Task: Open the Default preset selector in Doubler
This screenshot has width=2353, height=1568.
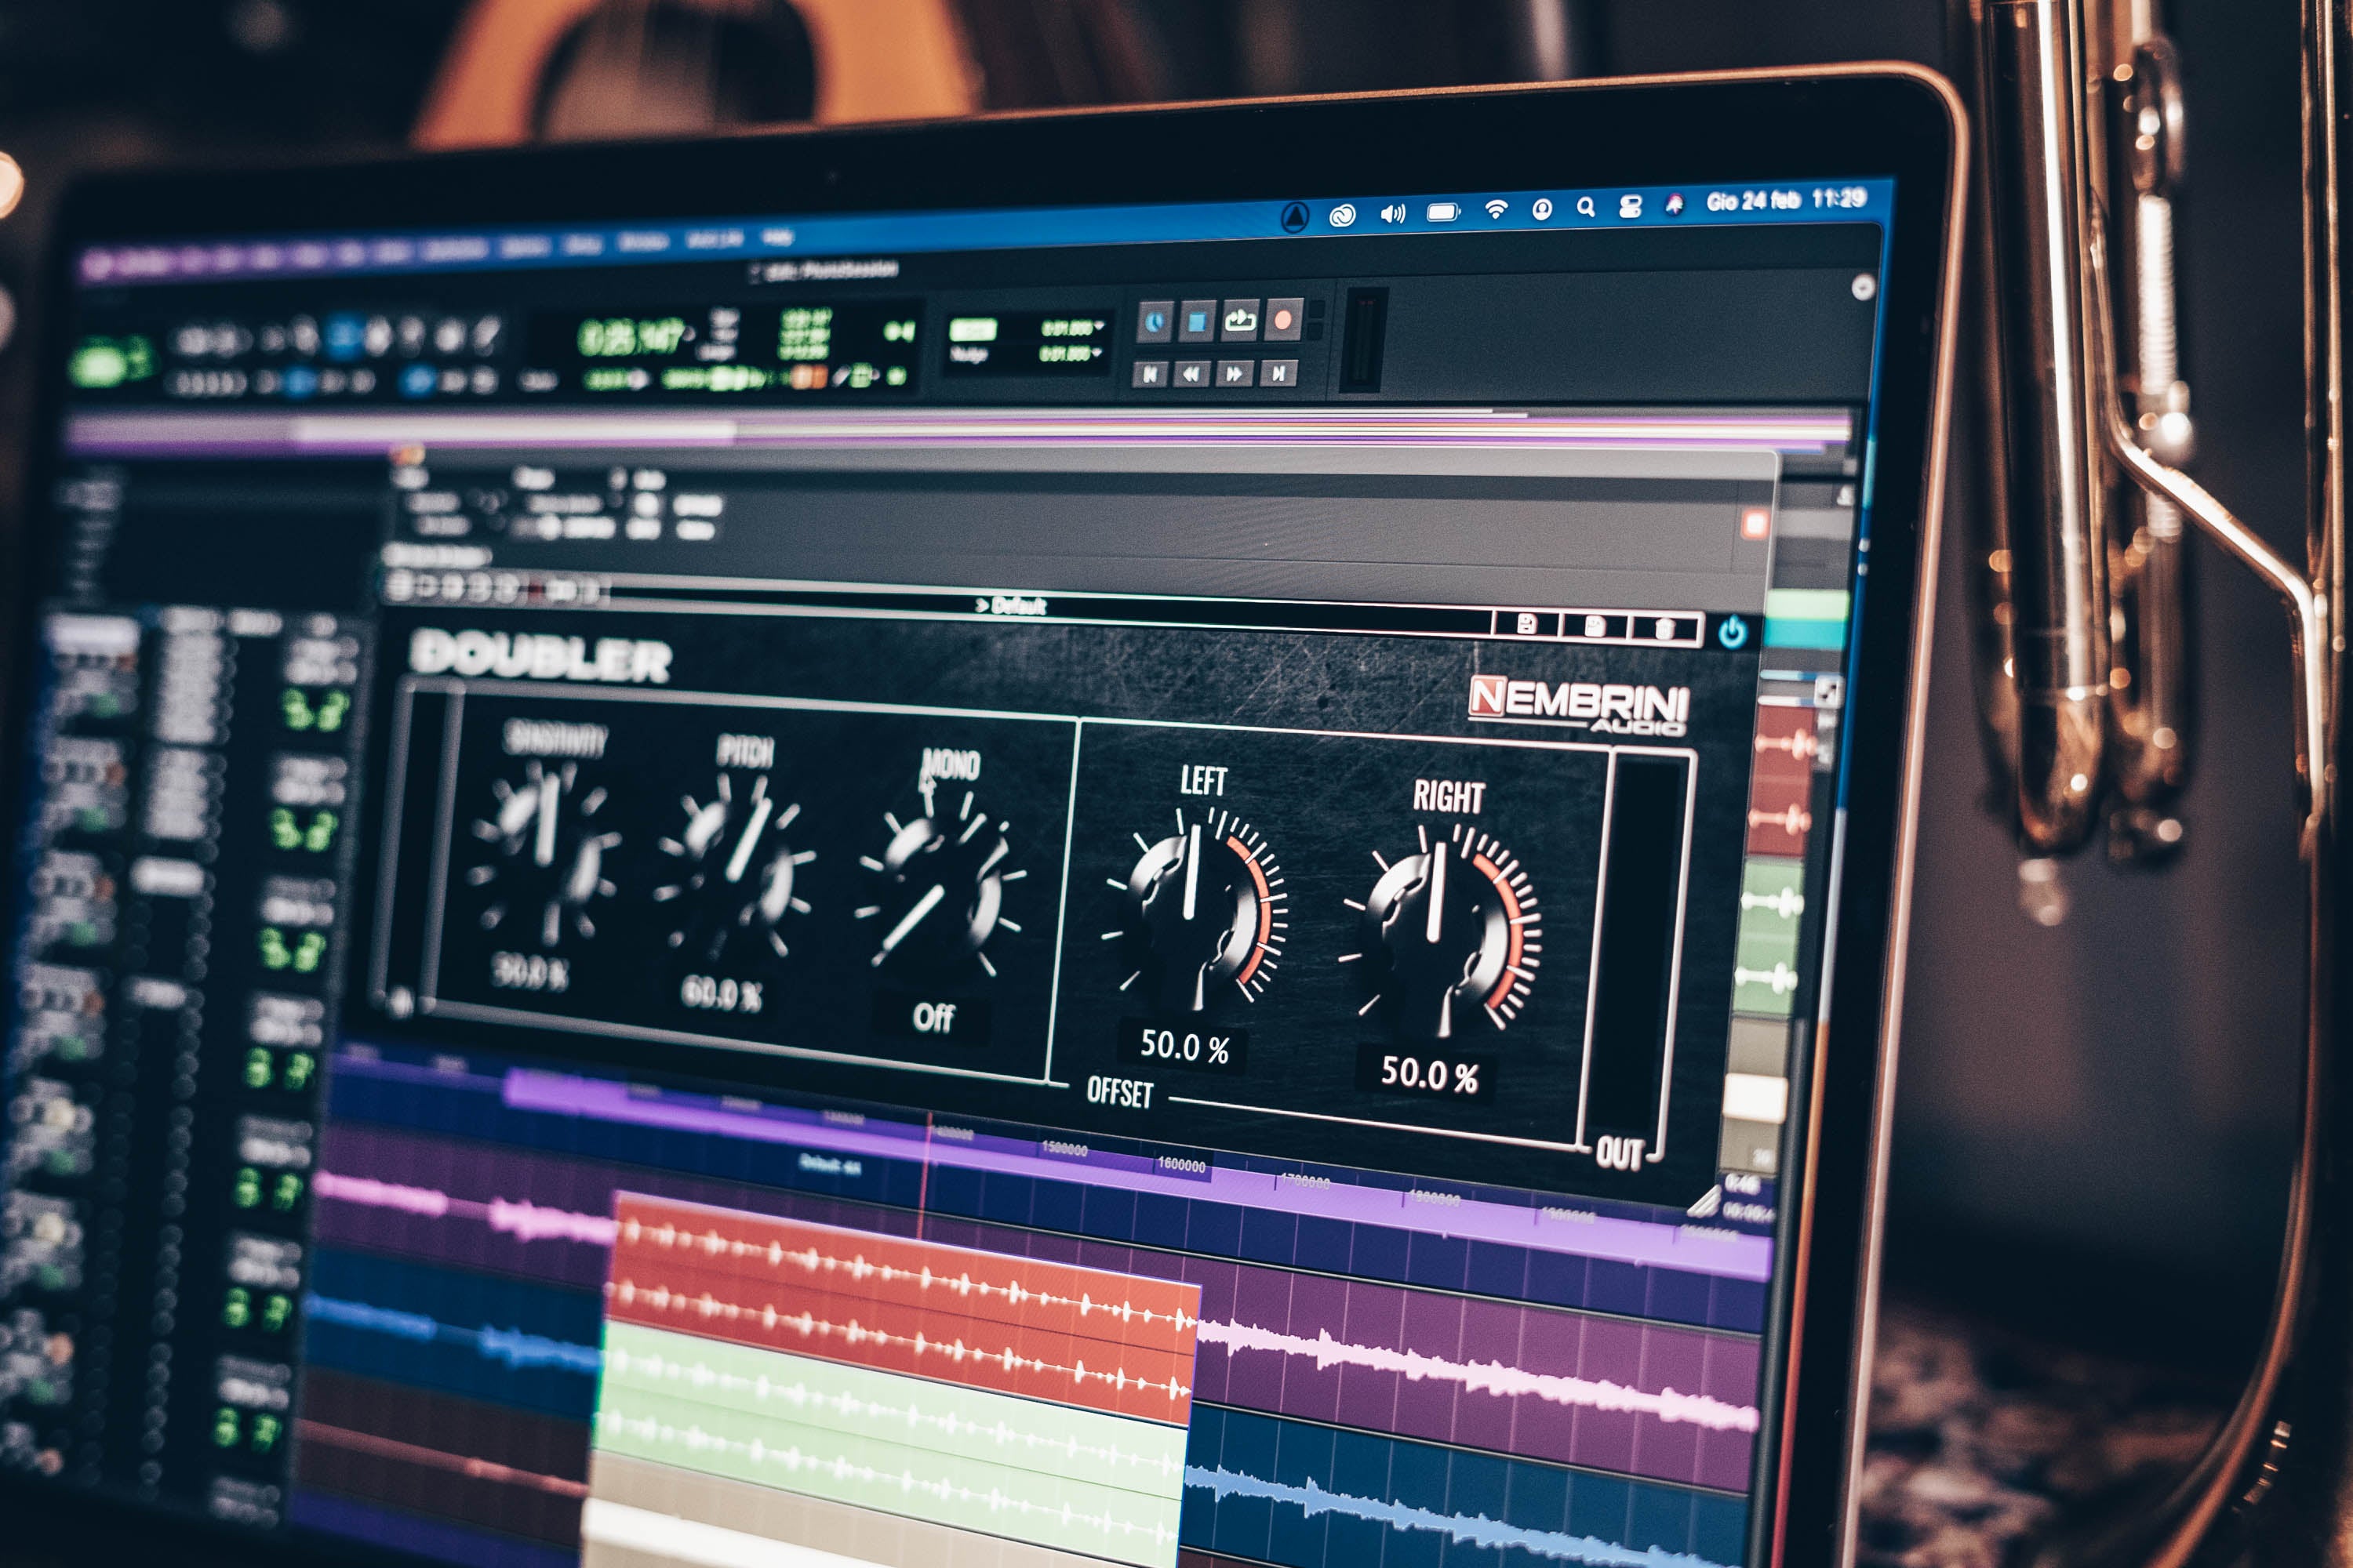Action: pyautogui.click(x=1010, y=605)
